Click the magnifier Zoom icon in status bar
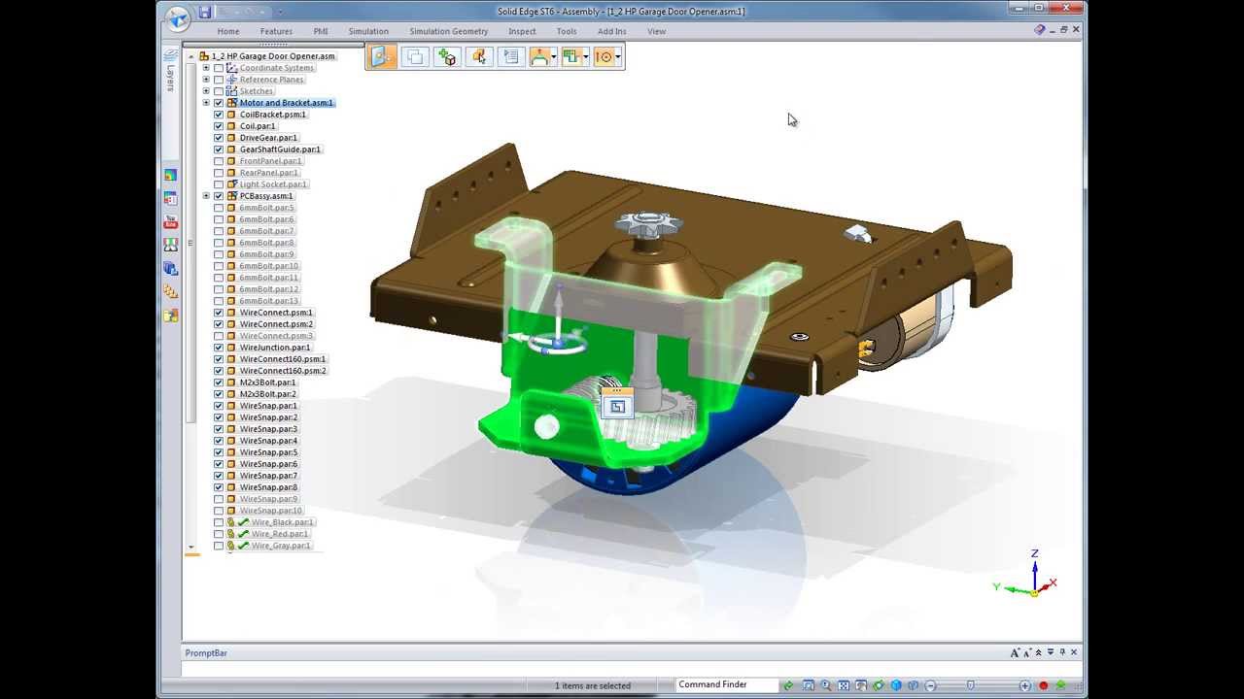This screenshot has height=699, width=1244. click(826, 685)
